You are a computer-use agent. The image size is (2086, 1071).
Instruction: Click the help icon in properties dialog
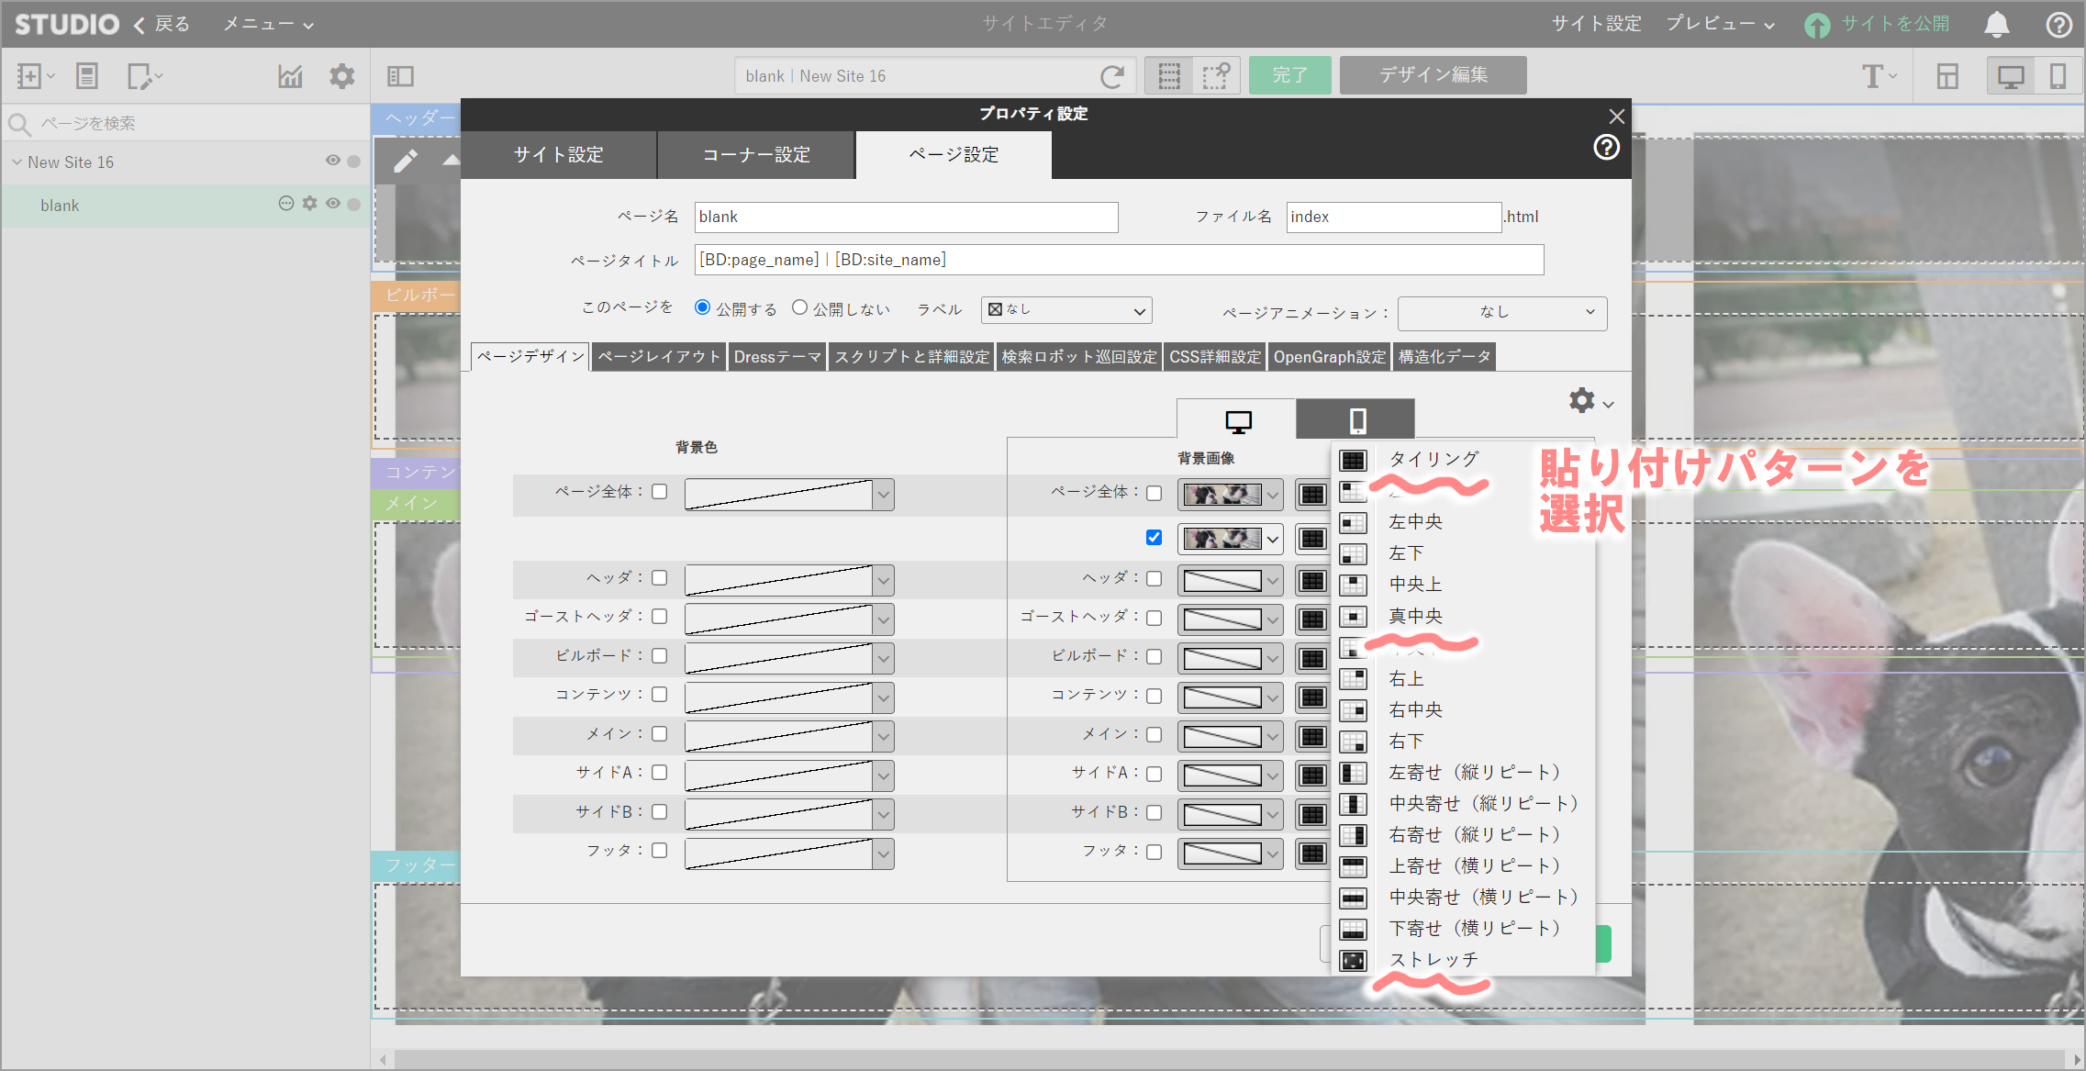pos(1606,147)
